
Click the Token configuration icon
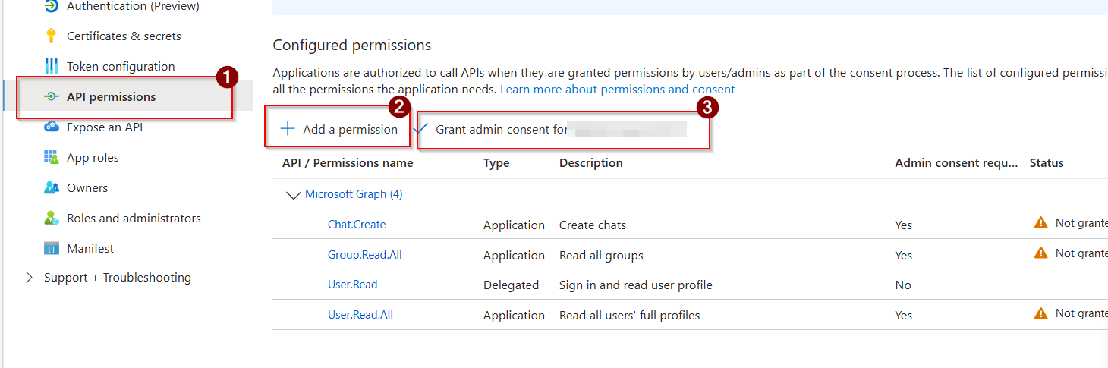tap(51, 66)
